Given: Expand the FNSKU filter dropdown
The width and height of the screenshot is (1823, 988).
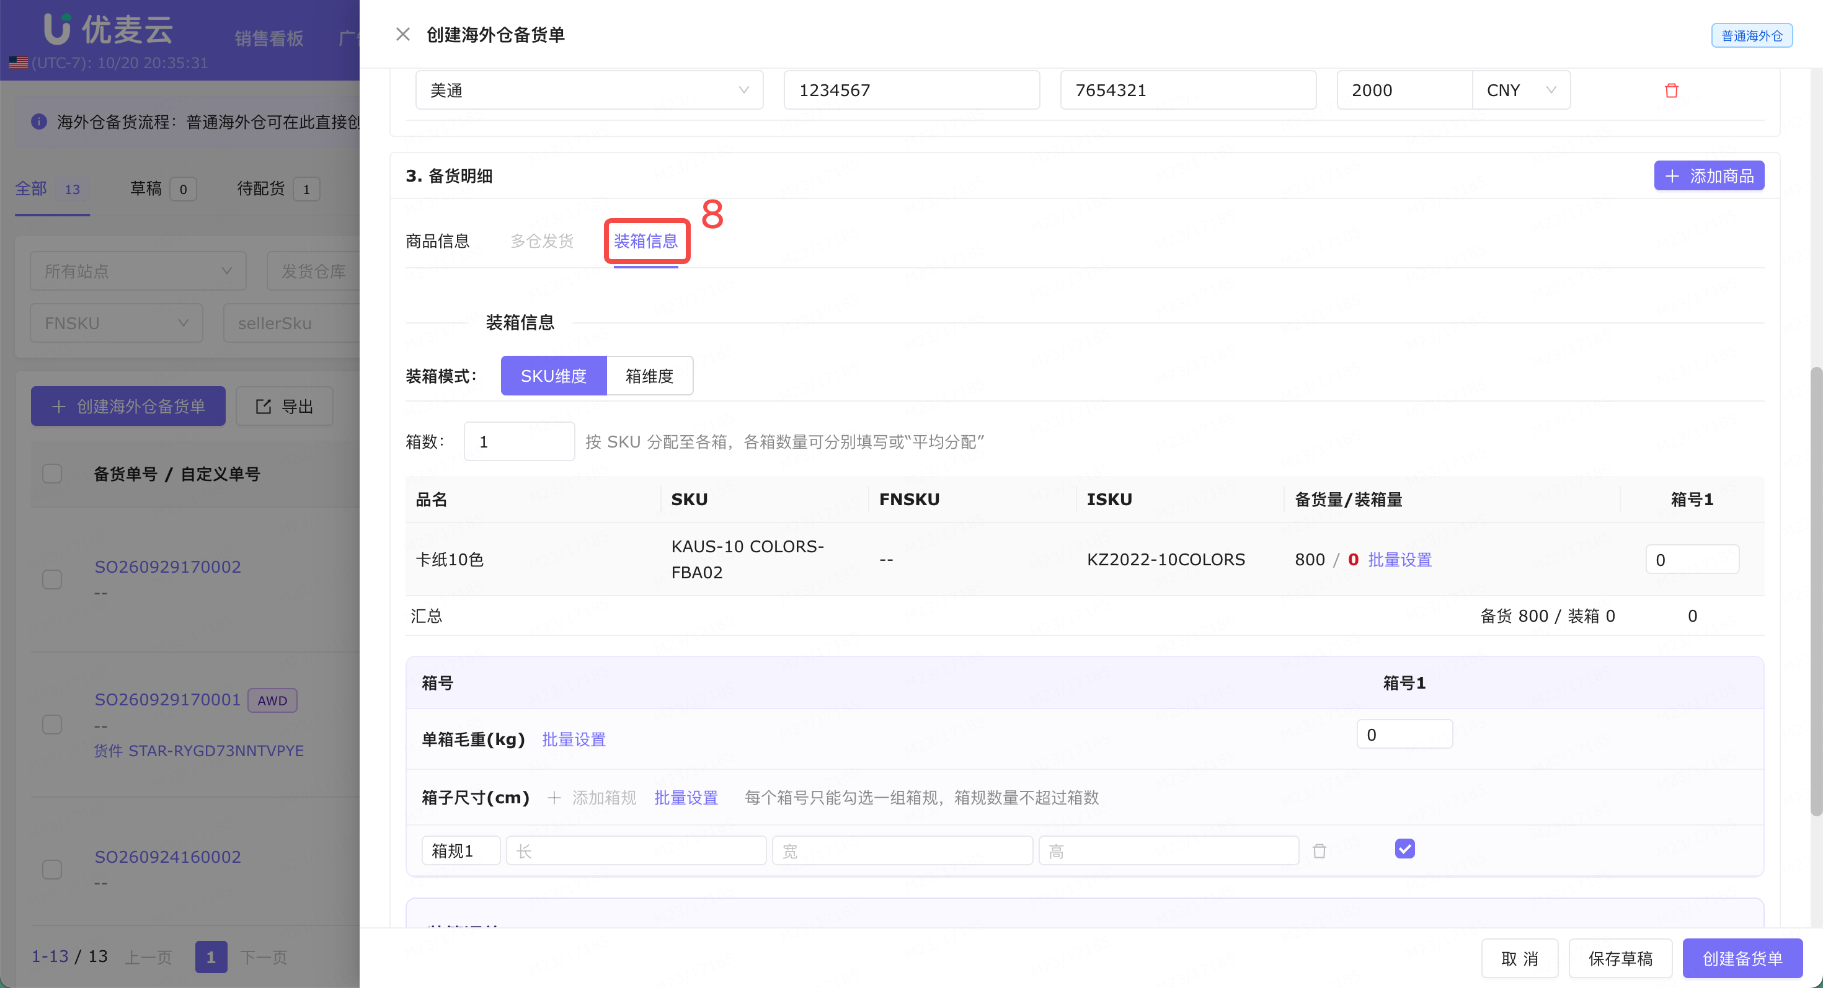Looking at the screenshot, I should click(116, 323).
